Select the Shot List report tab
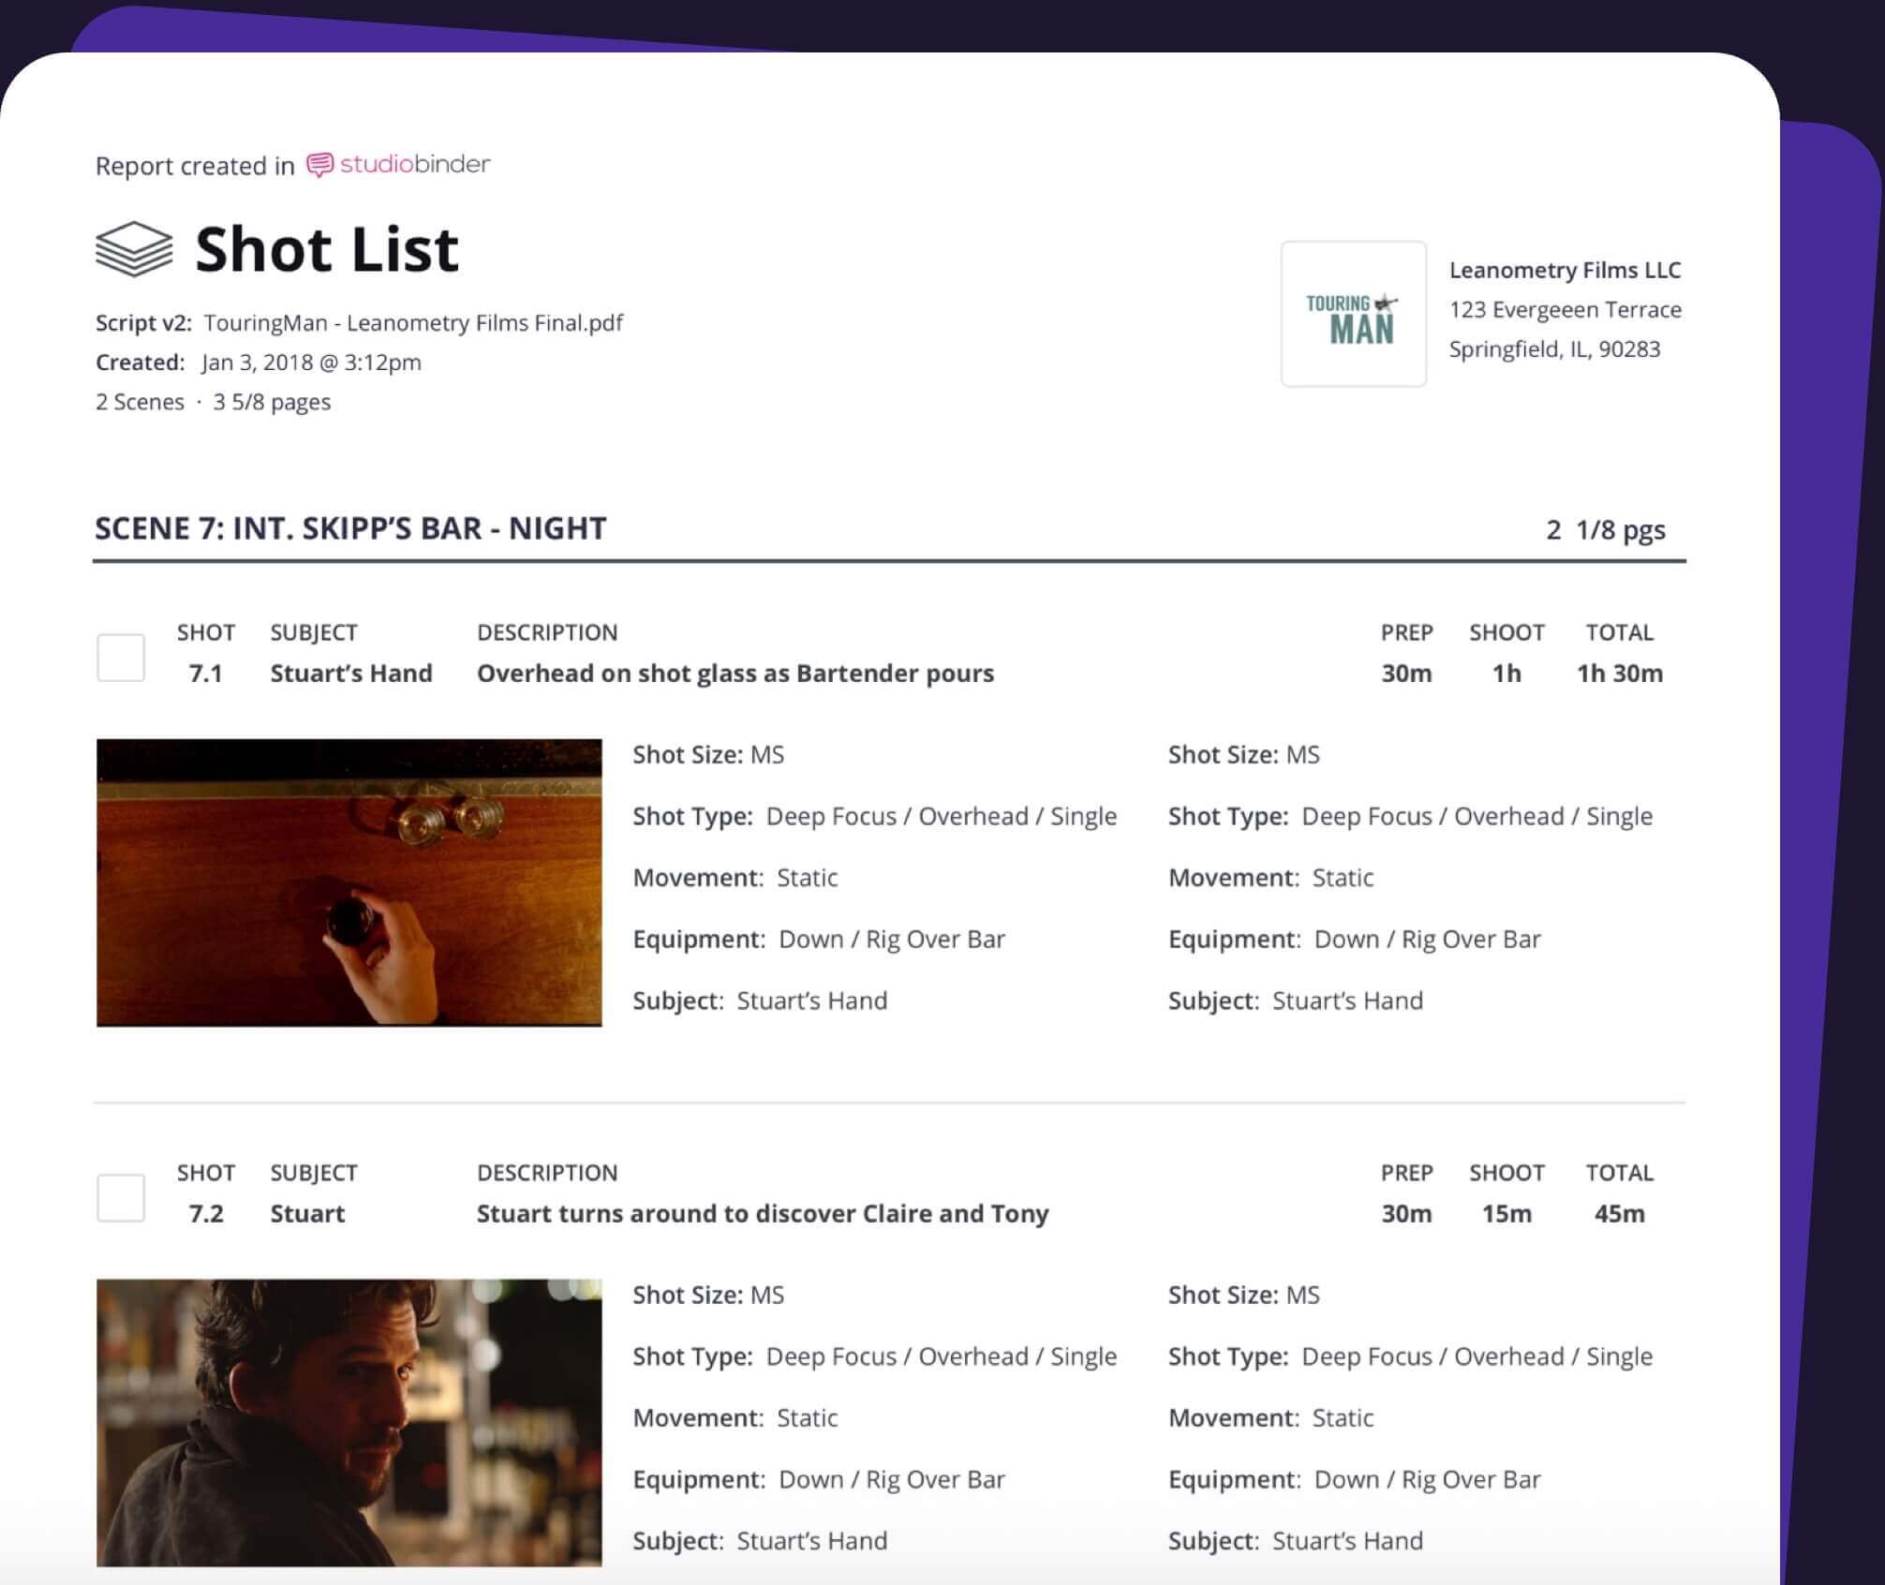 (x=326, y=248)
